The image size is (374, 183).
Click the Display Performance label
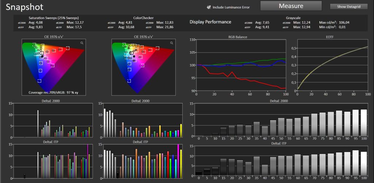coord(210,22)
